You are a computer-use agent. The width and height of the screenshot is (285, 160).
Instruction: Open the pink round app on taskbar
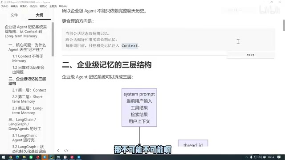click(72, 157)
